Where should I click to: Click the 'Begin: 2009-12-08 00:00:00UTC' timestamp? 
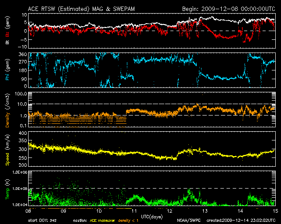228,9
